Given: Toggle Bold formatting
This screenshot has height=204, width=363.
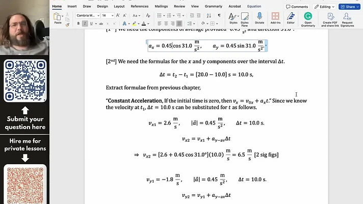Looking at the screenshot, I should [78, 23].
